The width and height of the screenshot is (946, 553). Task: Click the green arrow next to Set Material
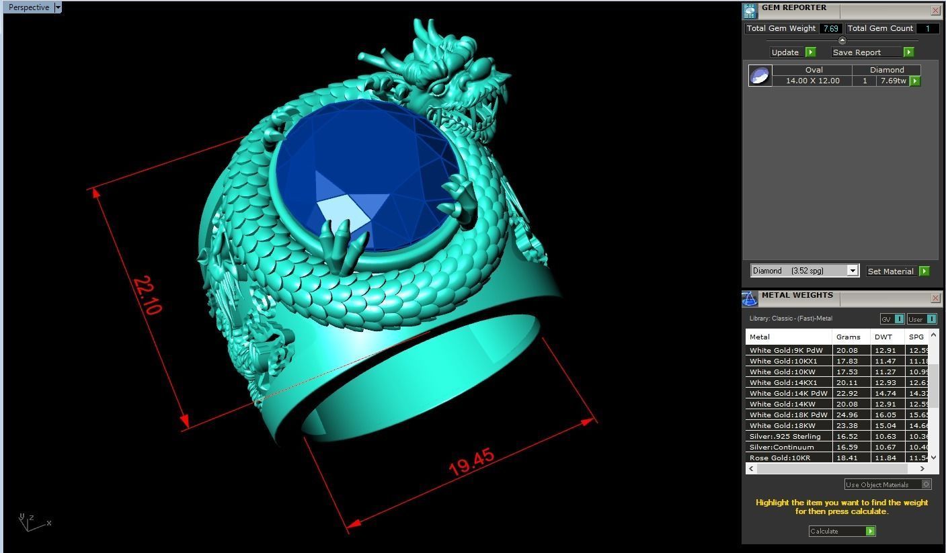(x=924, y=271)
